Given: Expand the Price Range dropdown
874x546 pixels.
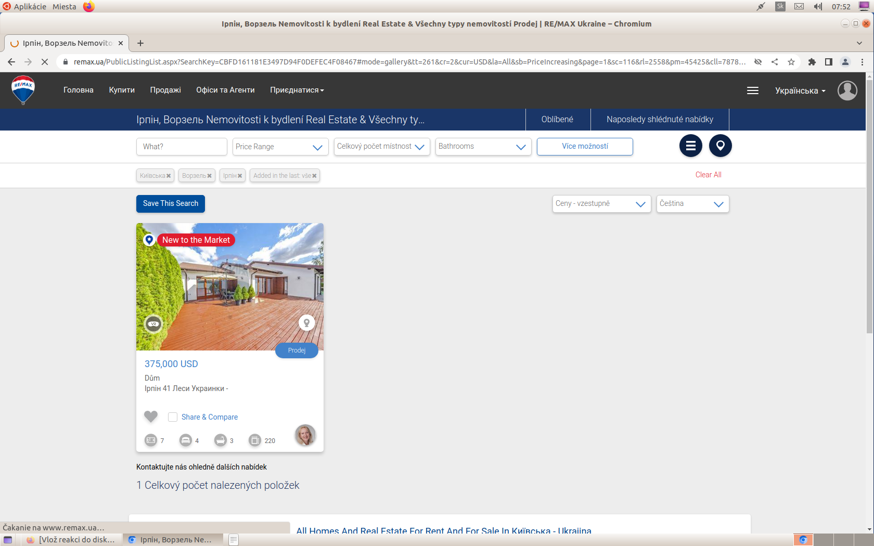Looking at the screenshot, I should (280, 147).
